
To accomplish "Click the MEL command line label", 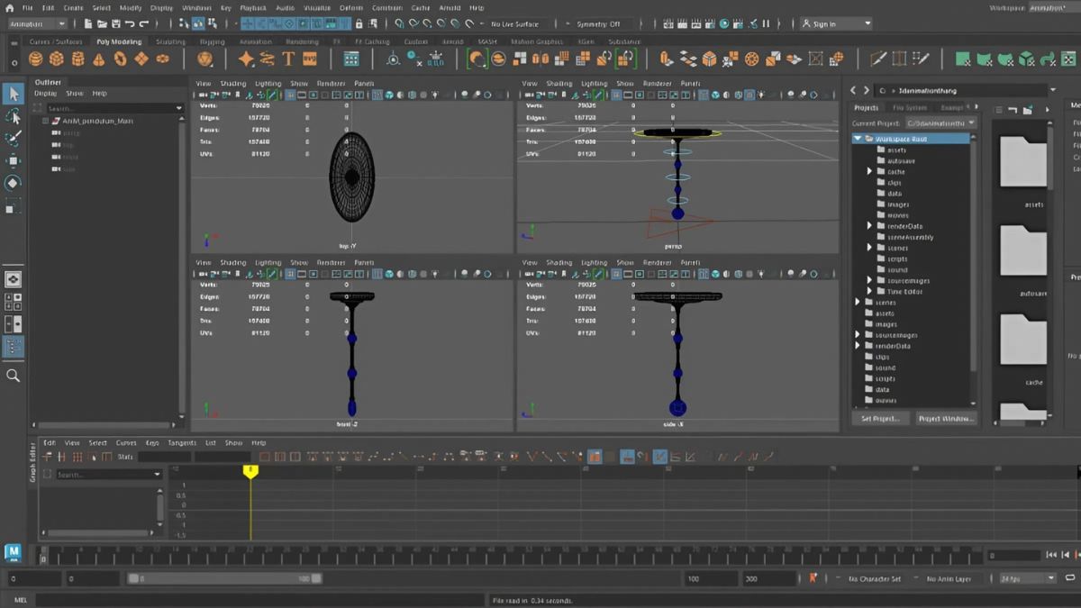I will coord(20,599).
